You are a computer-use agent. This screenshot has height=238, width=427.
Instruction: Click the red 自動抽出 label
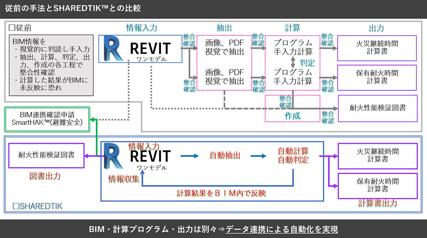(x=225, y=155)
